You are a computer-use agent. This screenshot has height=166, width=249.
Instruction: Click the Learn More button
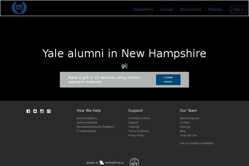168,80
